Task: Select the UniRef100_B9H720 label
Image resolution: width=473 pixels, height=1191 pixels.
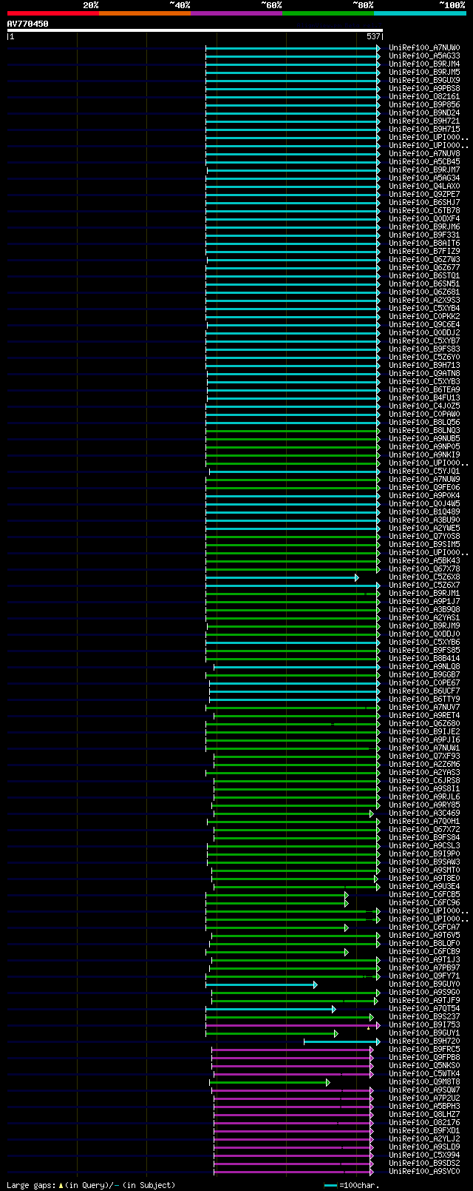Action: click(424, 1041)
